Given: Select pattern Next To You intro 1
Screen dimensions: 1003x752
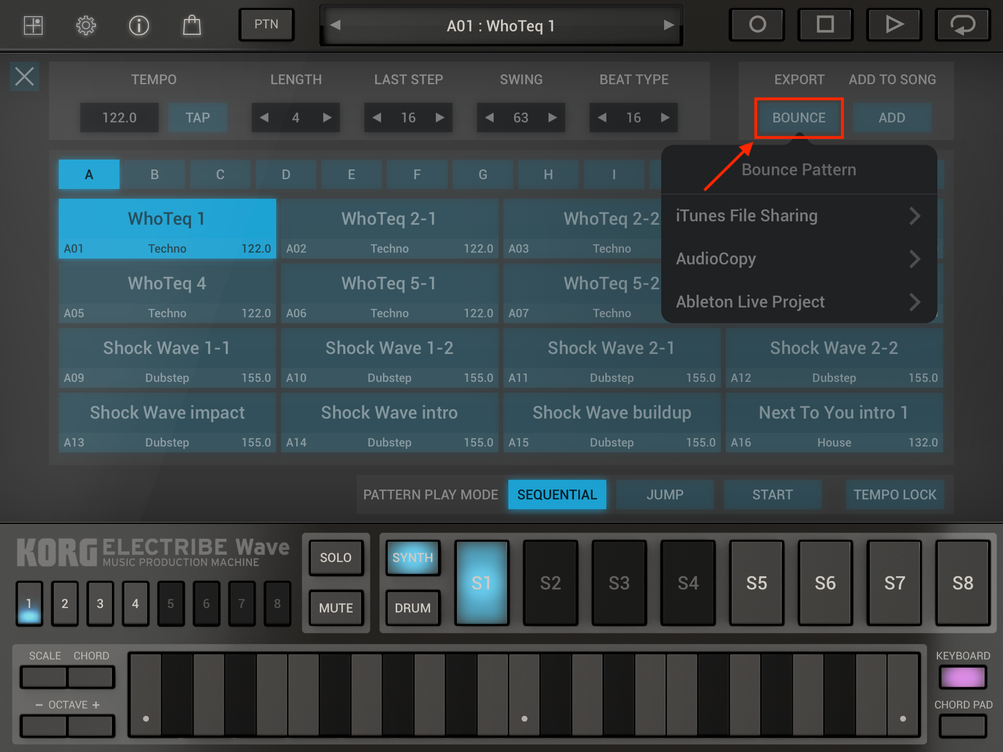Looking at the screenshot, I should (835, 423).
